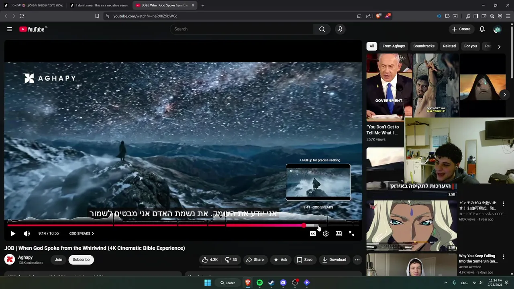Click the Create button

461,29
